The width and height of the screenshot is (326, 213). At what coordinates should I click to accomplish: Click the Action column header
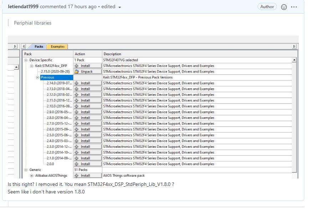click(x=88, y=54)
